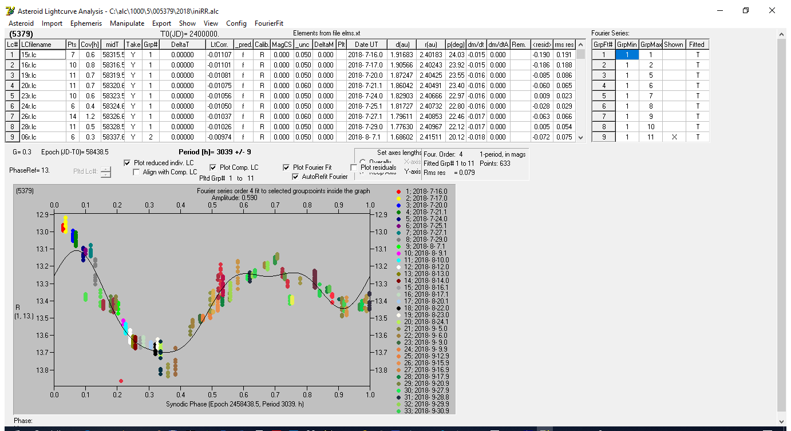Image resolution: width=791 pixels, height=431 pixels.
Task: Select file name cell 28r.lc
Action: tap(42, 127)
